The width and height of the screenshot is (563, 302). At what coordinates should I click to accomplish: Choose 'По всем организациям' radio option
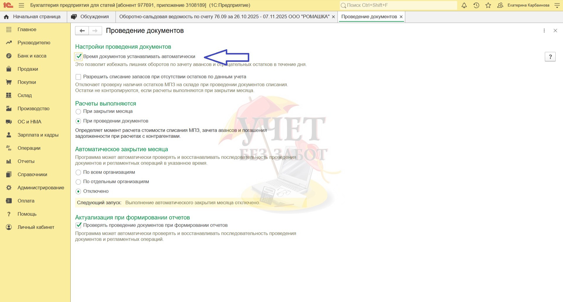click(x=78, y=173)
